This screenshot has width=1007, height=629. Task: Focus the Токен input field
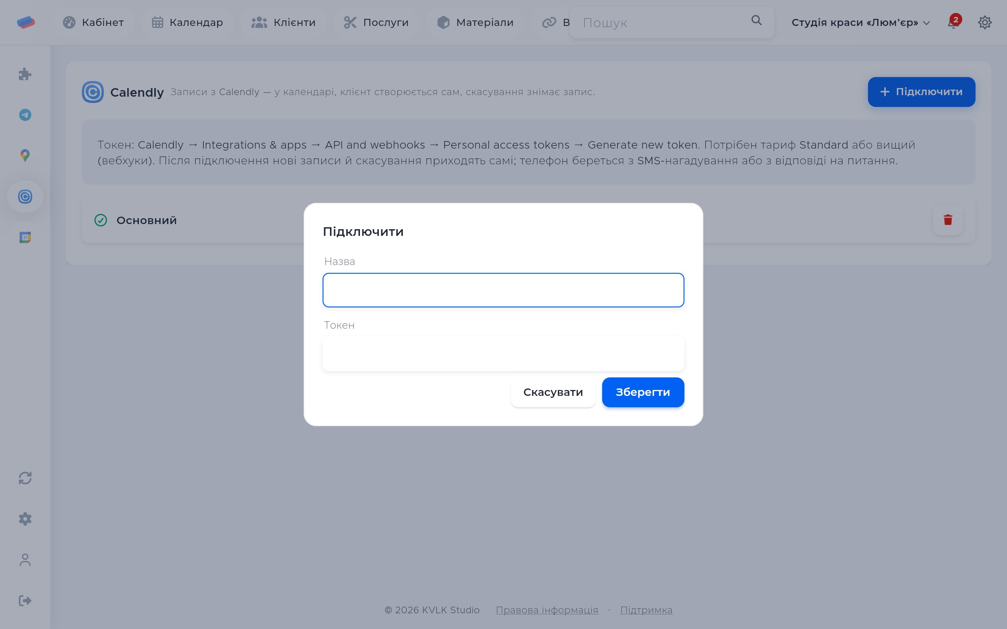coord(503,353)
